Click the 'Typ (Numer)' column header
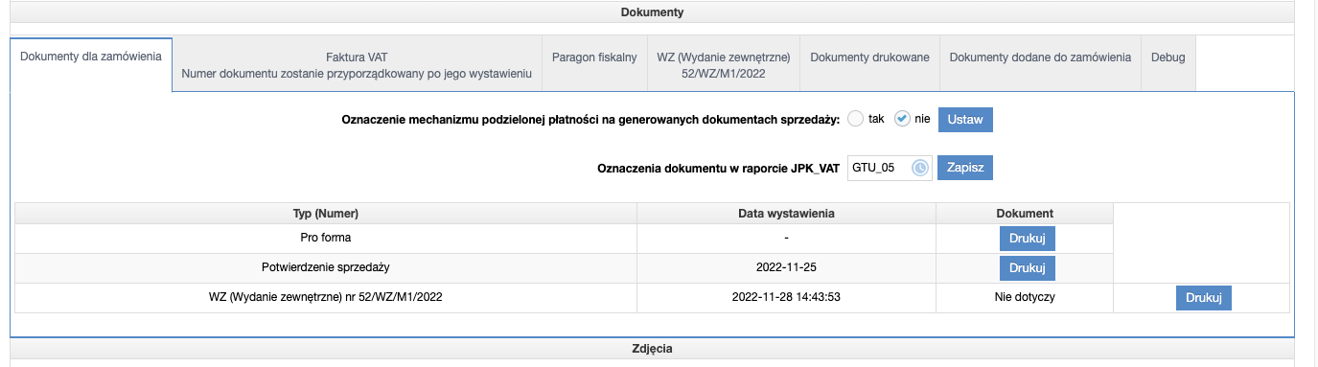 pos(326,213)
